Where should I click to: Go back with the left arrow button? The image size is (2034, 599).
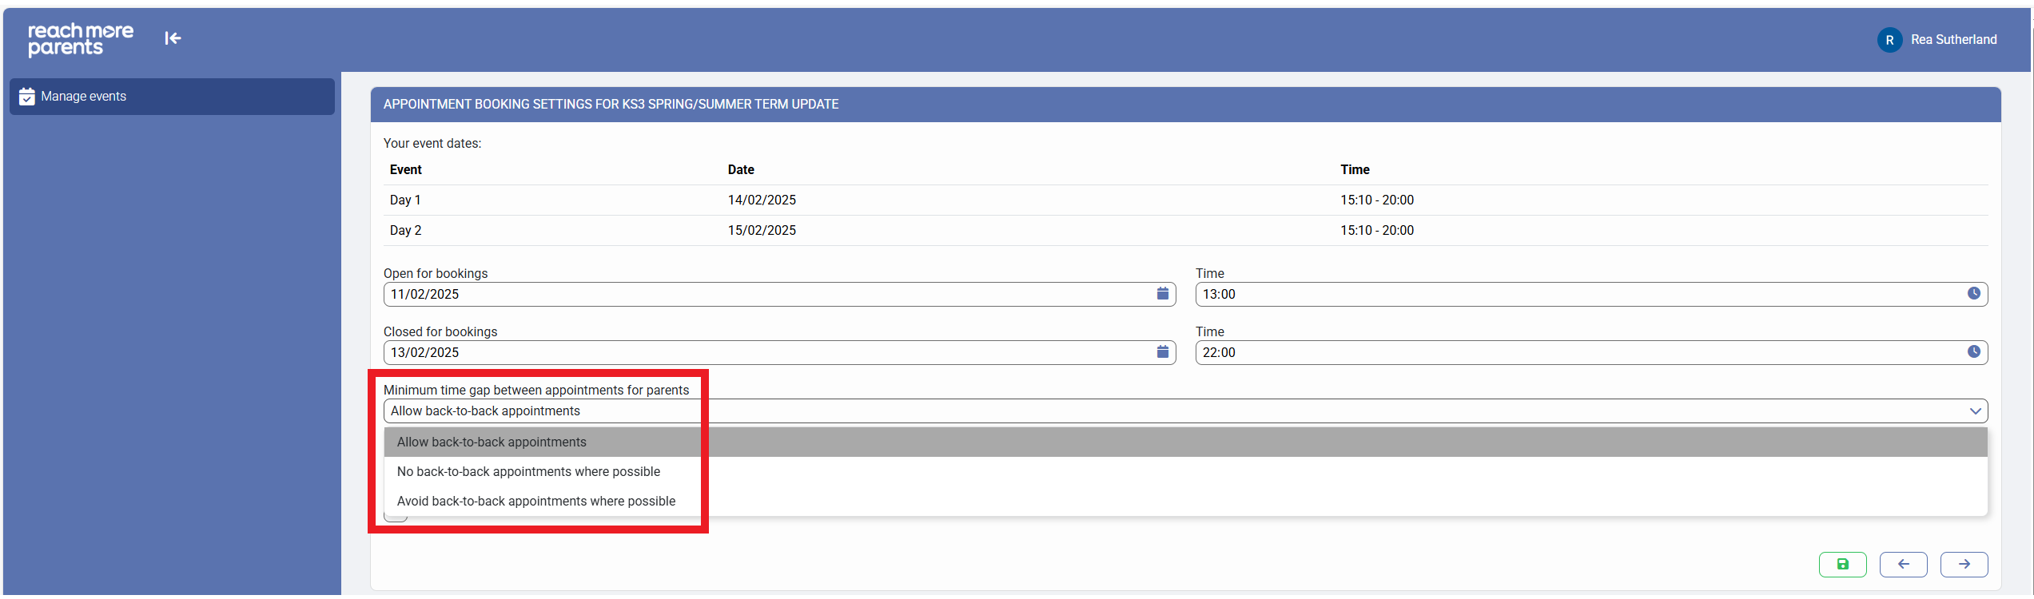pyautogui.click(x=1903, y=565)
